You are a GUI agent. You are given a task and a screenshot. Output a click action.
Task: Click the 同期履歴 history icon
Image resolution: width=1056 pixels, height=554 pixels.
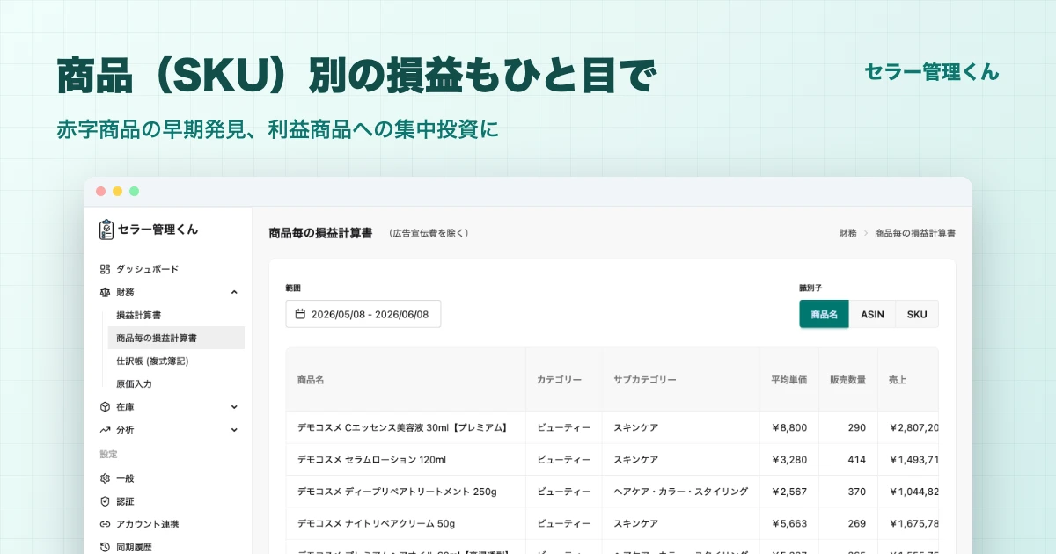[105, 547]
